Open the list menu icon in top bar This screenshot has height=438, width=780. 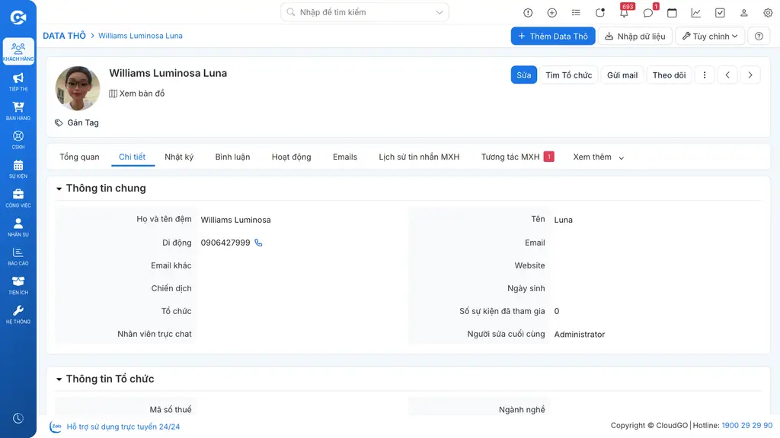[x=576, y=12]
